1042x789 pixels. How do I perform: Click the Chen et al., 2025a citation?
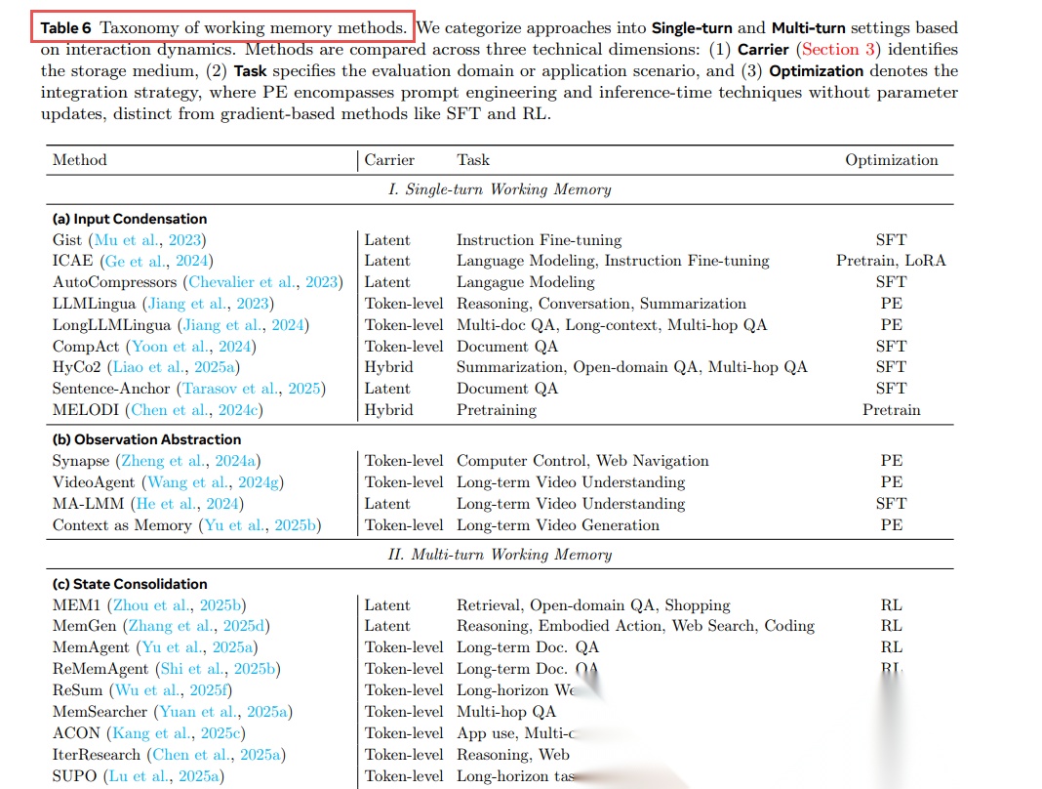coord(216,755)
